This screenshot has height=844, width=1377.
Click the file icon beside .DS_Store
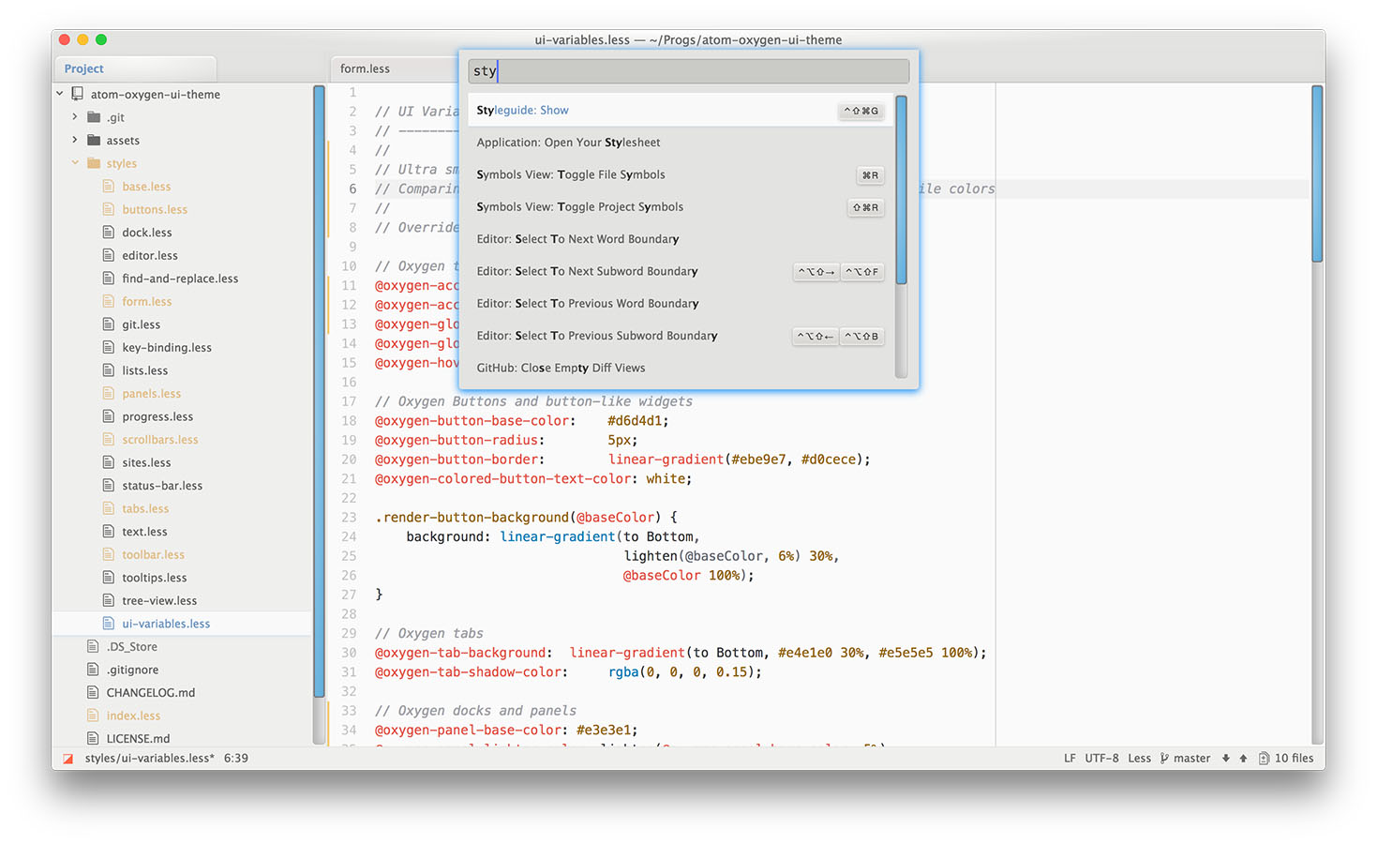pos(93,647)
